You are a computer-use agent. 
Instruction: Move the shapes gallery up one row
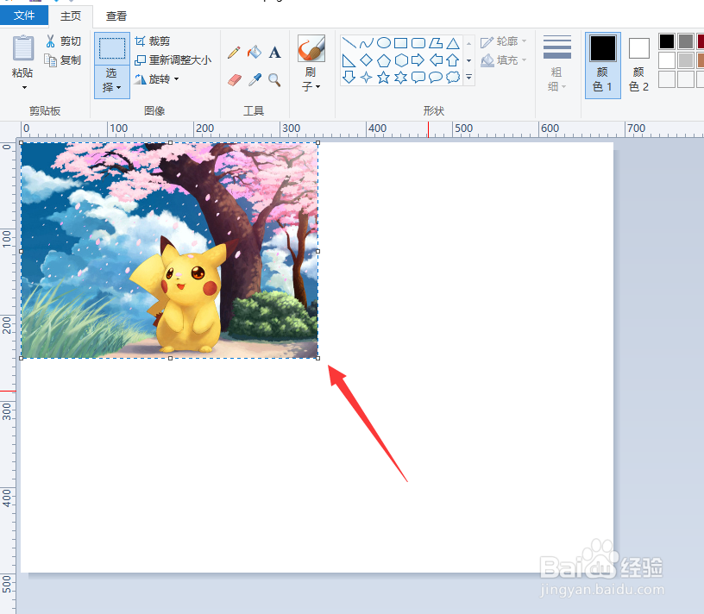tap(468, 43)
